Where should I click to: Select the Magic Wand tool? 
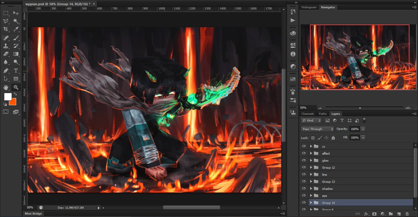point(16,21)
